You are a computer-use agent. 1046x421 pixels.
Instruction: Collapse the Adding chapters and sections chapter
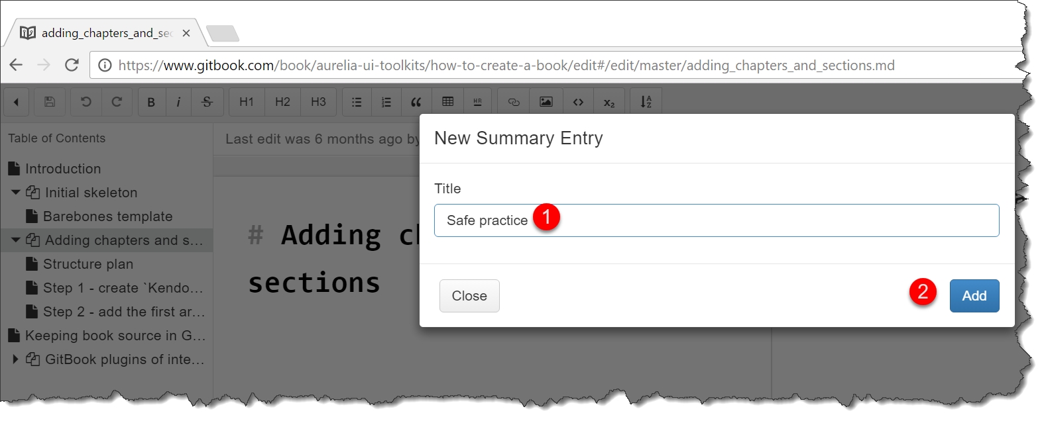(15, 240)
